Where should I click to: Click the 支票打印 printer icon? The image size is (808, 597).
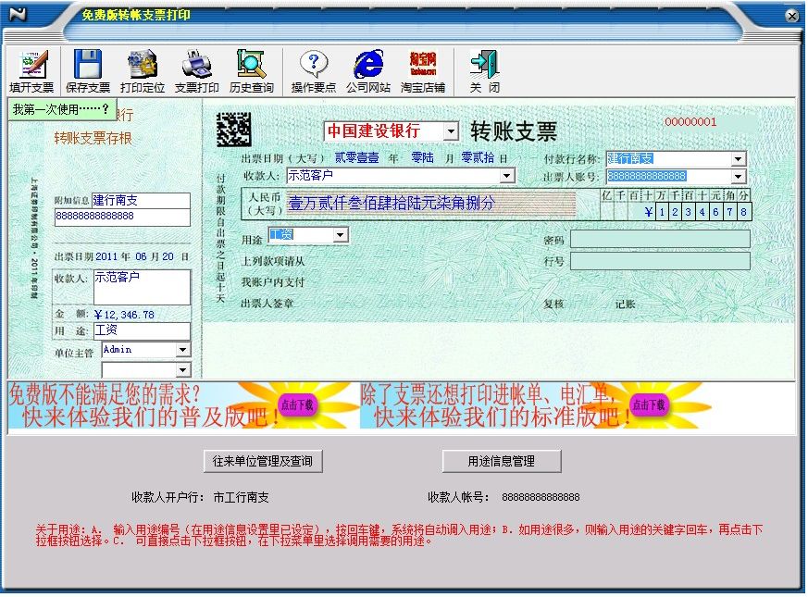click(197, 65)
